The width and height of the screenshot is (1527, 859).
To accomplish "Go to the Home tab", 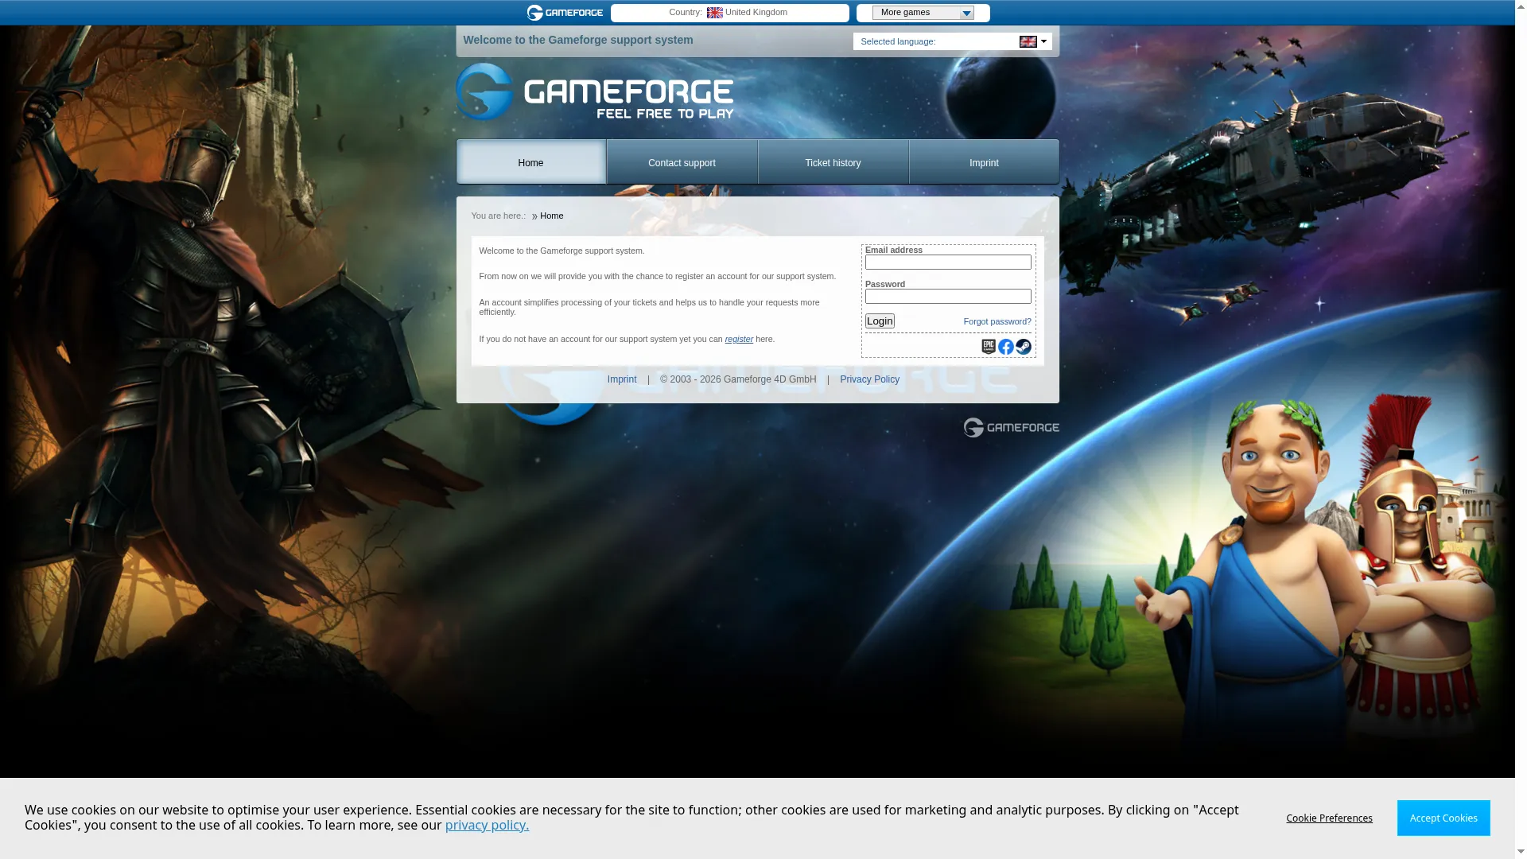I will pyautogui.click(x=530, y=162).
